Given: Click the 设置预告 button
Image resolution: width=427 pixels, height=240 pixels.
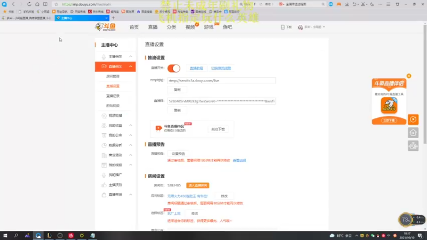Looking at the screenshot, I should (x=178, y=154).
